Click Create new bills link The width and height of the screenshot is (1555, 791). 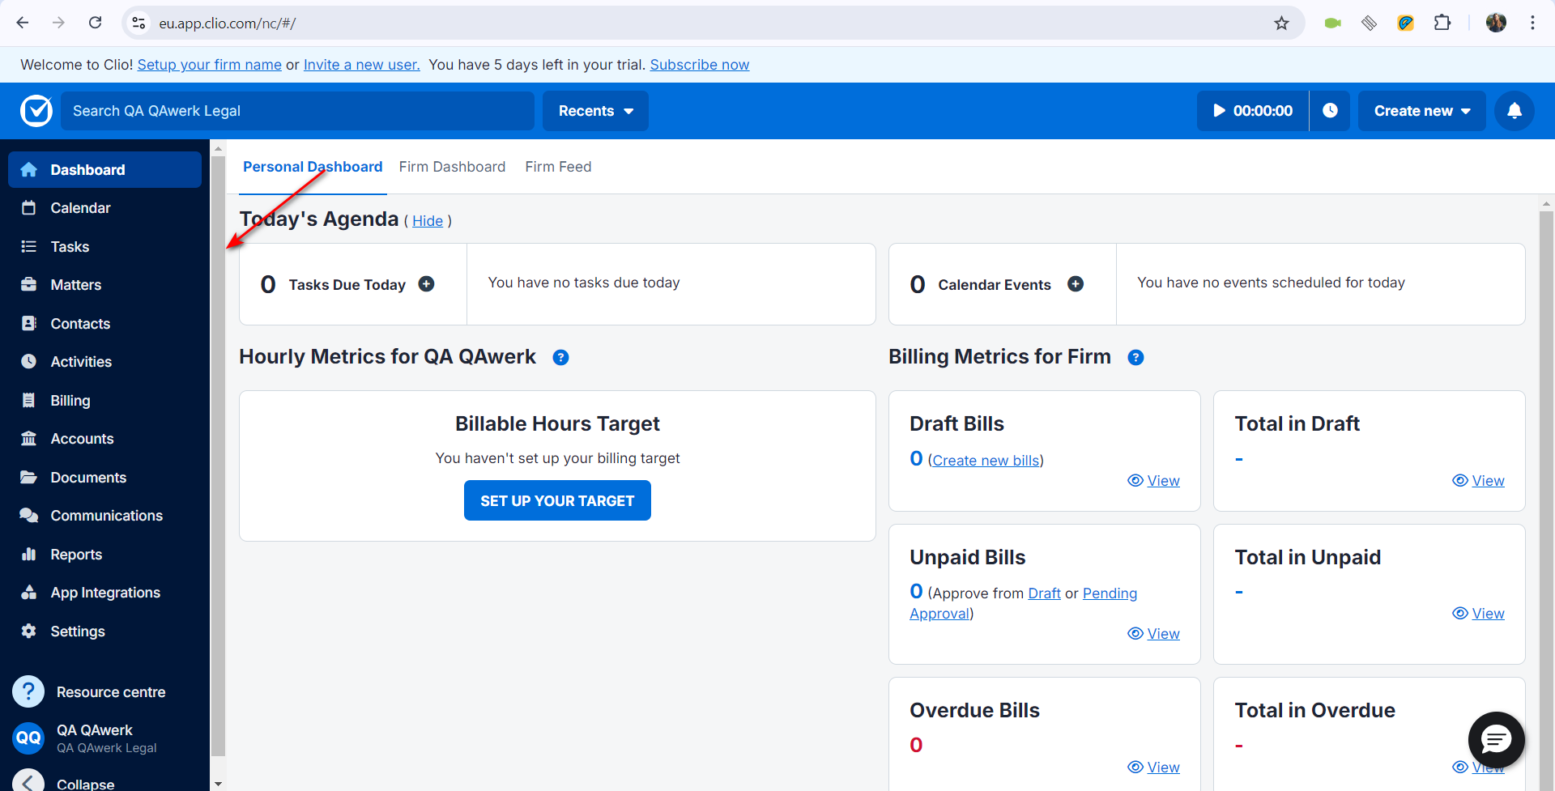pos(986,461)
